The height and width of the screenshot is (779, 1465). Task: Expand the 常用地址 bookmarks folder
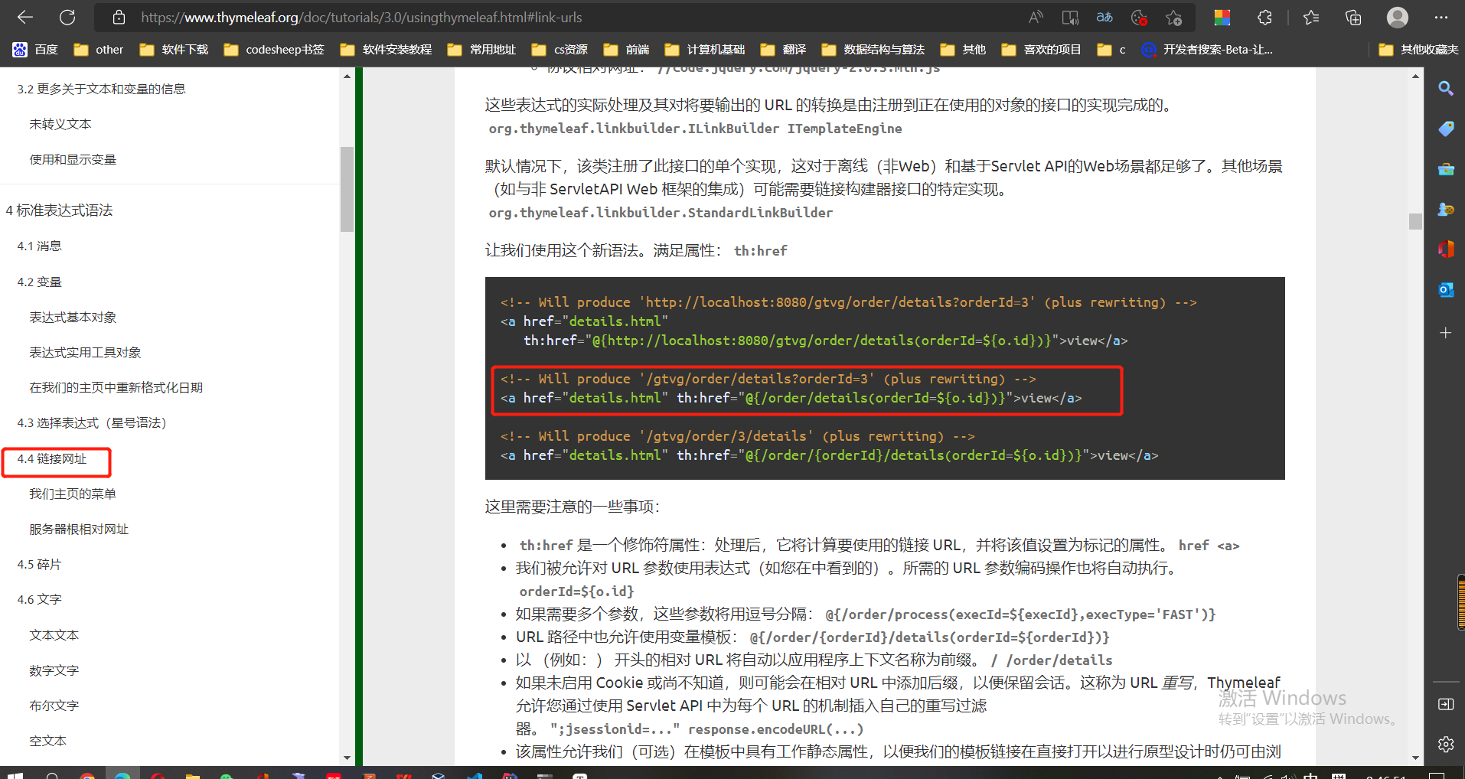tap(482, 50)
